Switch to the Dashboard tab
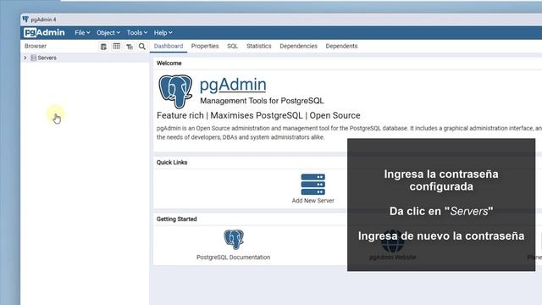The width and height of the screenshot is (542, 305). [x=169, y=46]
